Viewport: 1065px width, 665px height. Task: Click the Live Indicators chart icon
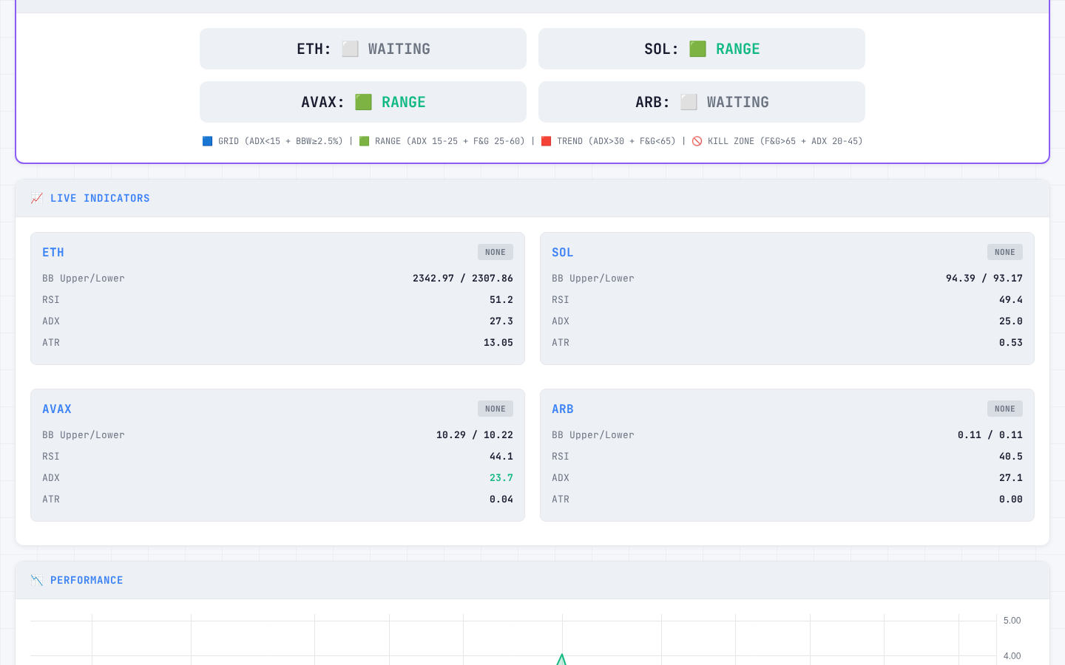coord(37,198)
